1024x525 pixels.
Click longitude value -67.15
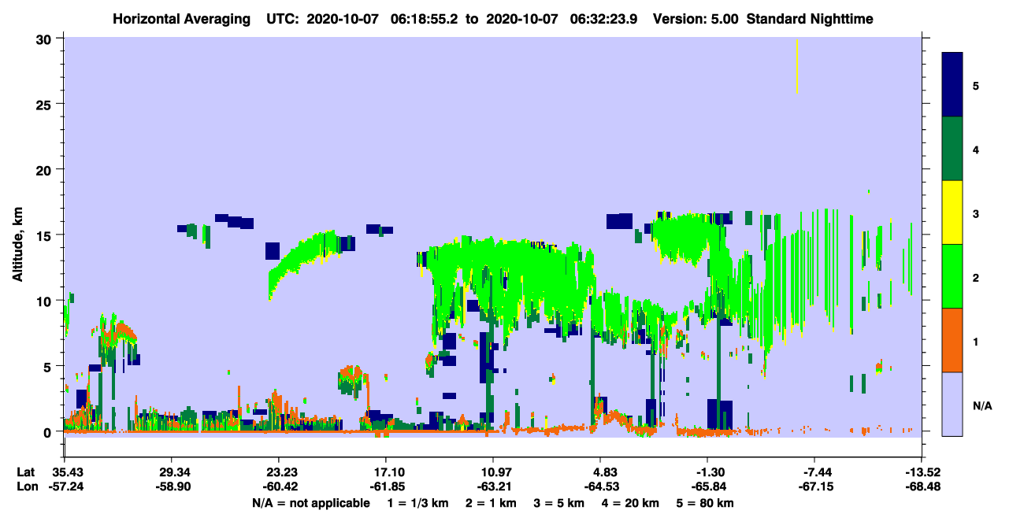[x=814, y=486]
